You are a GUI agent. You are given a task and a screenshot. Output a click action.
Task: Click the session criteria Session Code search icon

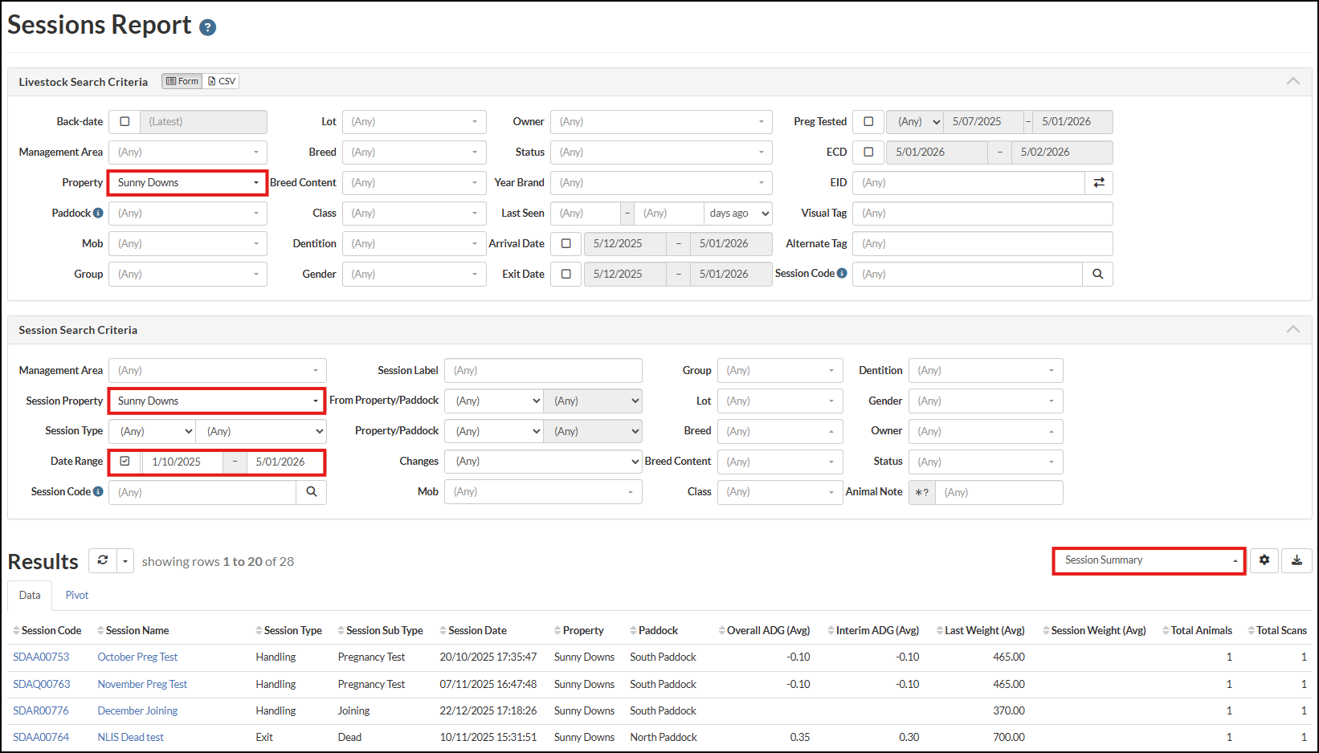(311, 492)
